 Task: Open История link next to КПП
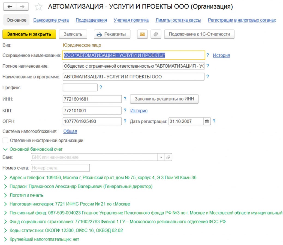[x=139, y=110]
